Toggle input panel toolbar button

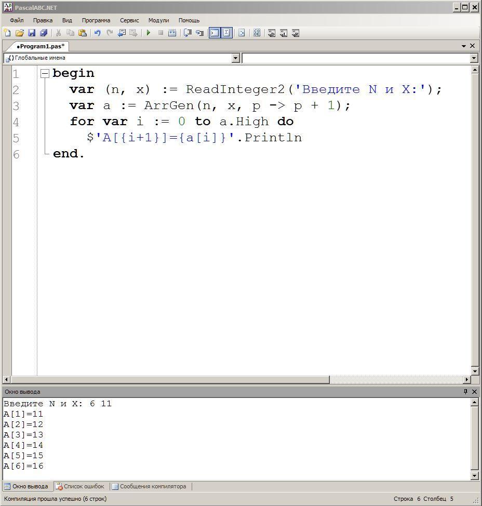click(226, 33)
